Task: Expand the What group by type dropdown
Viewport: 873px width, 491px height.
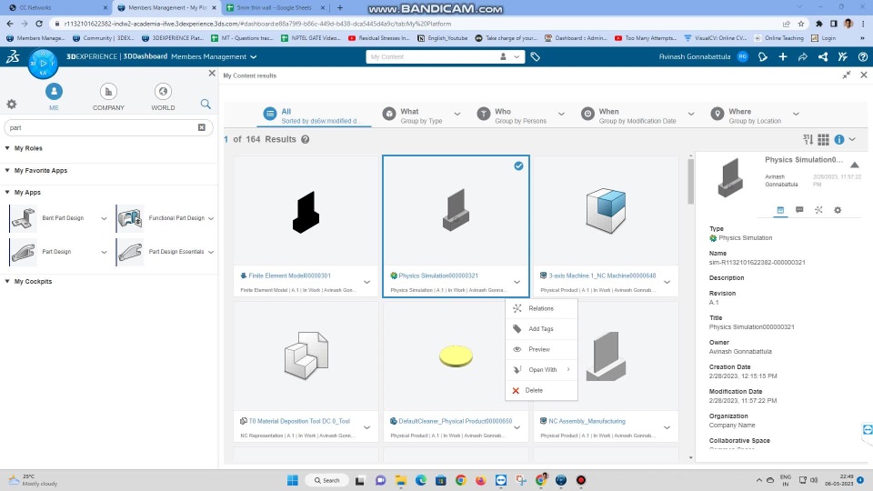Action: click(457, 115)
